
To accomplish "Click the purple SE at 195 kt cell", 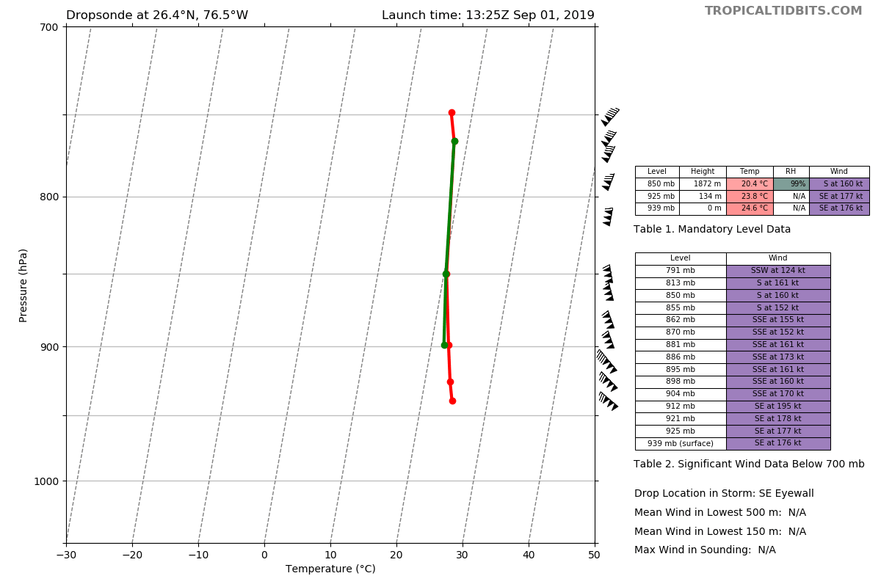I will [778, 406].
